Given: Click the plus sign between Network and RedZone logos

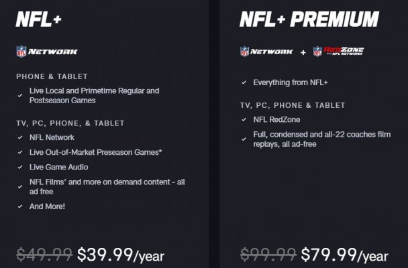Looking at the screenshot, I should pos(303,52).
